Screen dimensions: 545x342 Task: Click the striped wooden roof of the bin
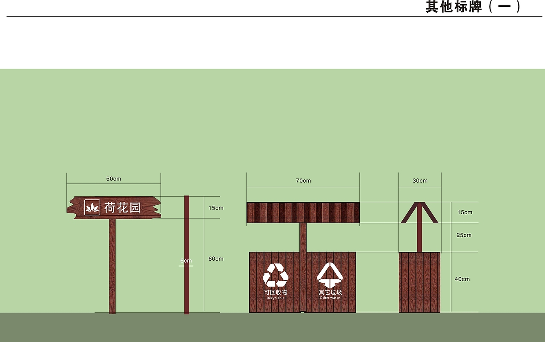(303, 213)
